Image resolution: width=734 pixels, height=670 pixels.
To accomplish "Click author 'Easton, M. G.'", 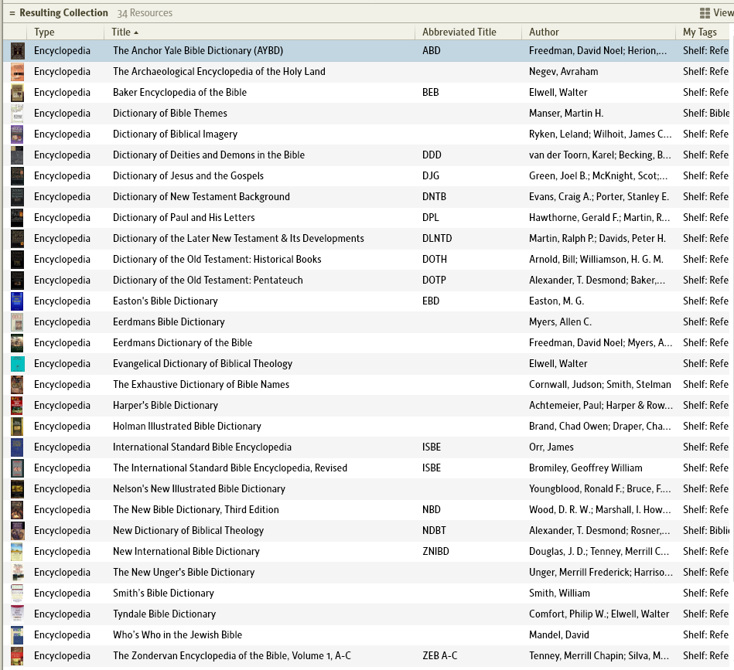I will pyautogui.click(x=557, y=301).
